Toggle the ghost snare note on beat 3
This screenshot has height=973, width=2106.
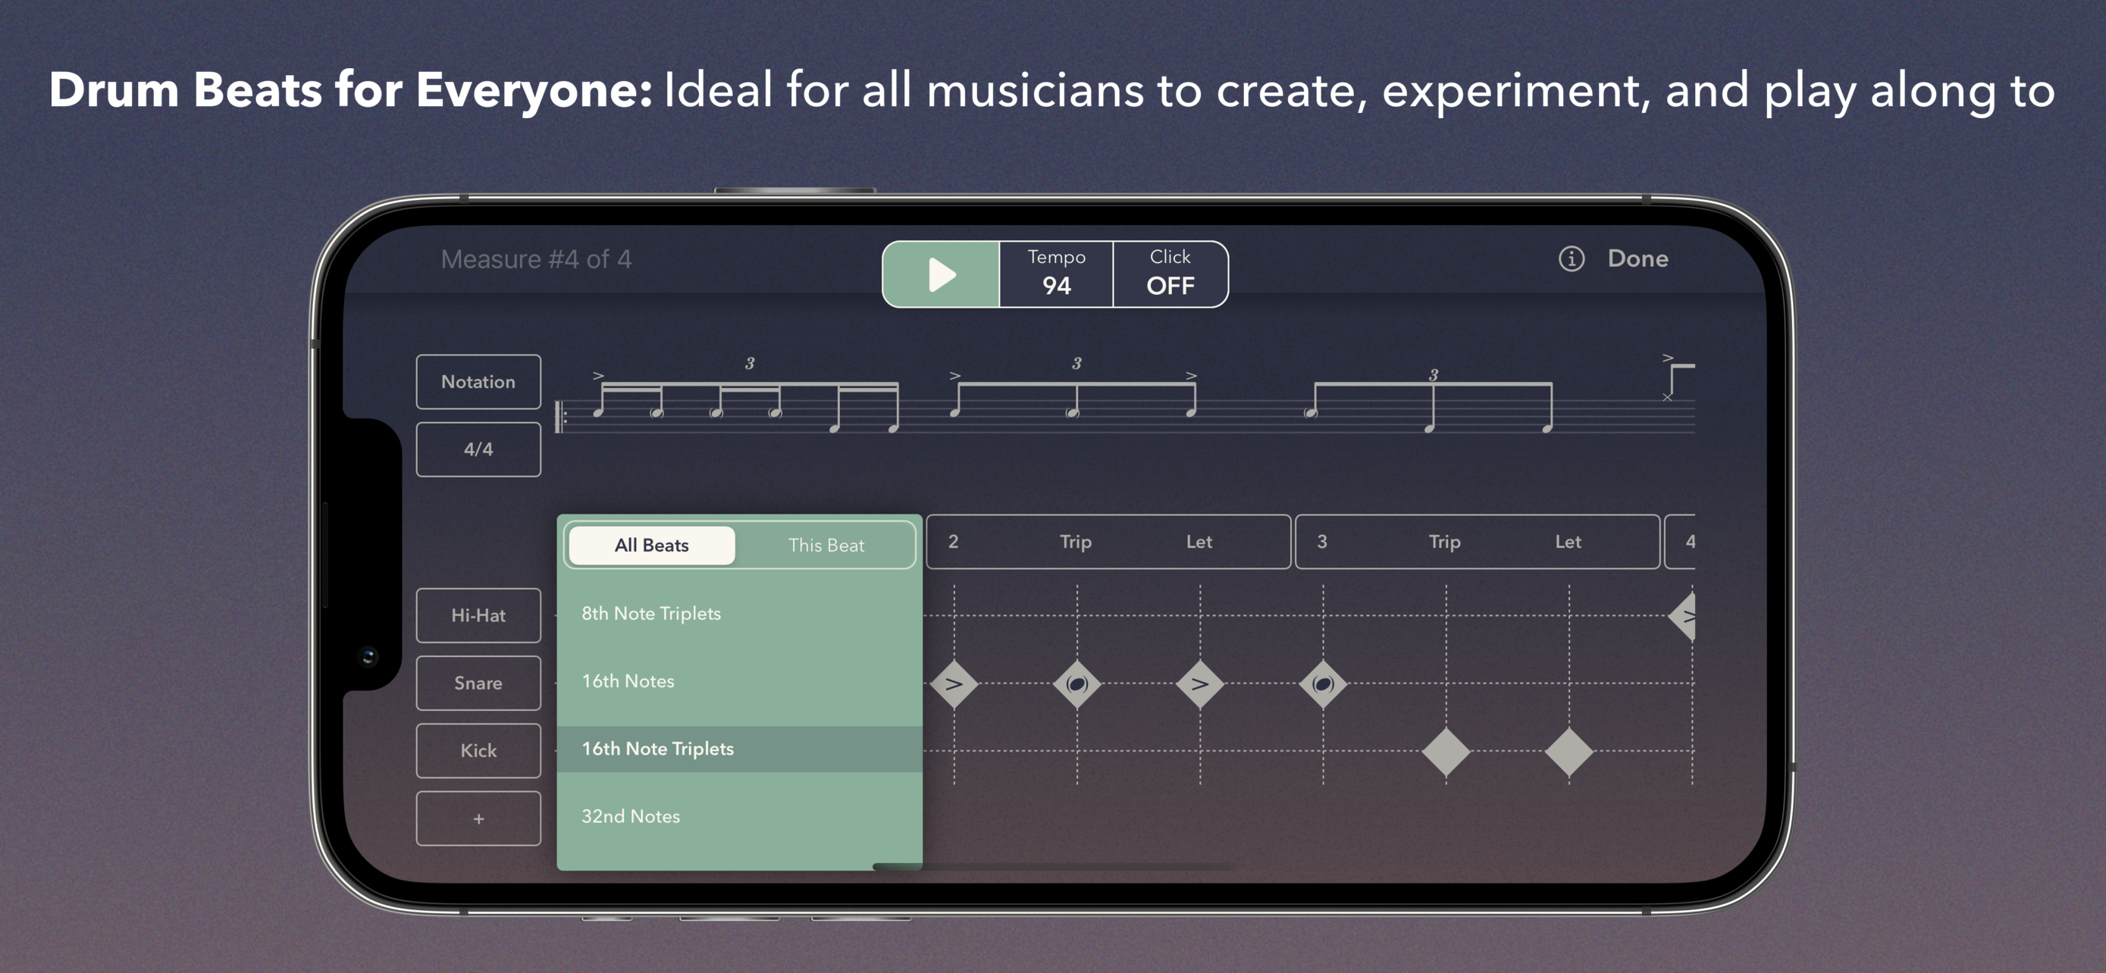(1323, 684)
